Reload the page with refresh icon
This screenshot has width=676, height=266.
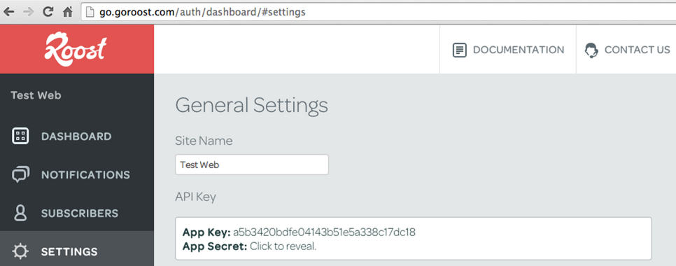(48, 12)
